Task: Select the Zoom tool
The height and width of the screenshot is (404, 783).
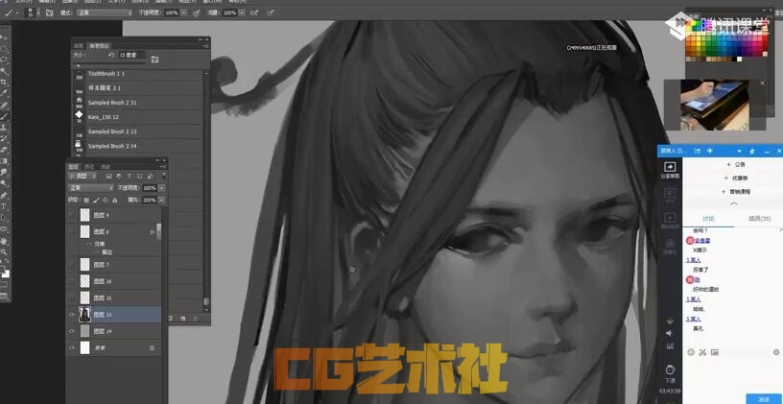Action: click(x=5, y=252)
